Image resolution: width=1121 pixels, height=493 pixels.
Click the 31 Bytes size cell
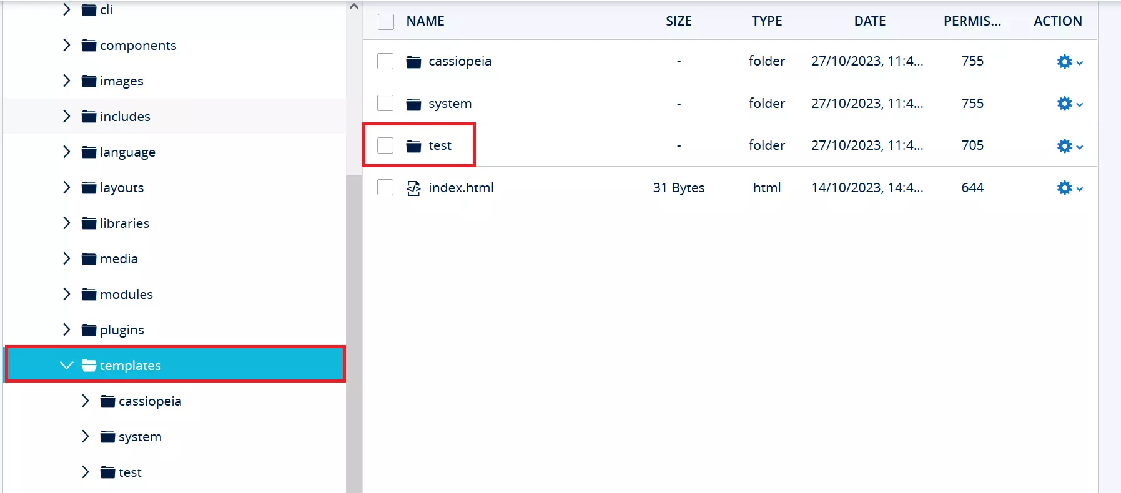point(679,188)
